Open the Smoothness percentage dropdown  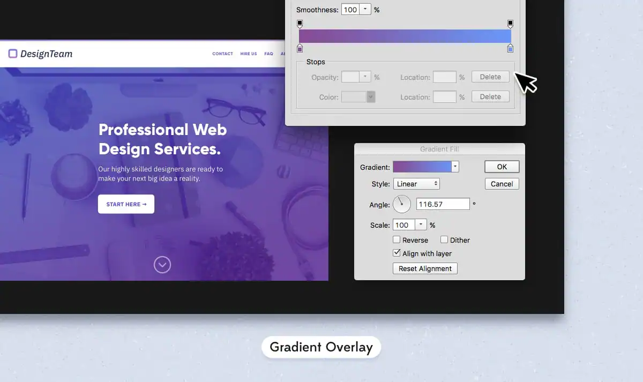click(x=364, y=9)
